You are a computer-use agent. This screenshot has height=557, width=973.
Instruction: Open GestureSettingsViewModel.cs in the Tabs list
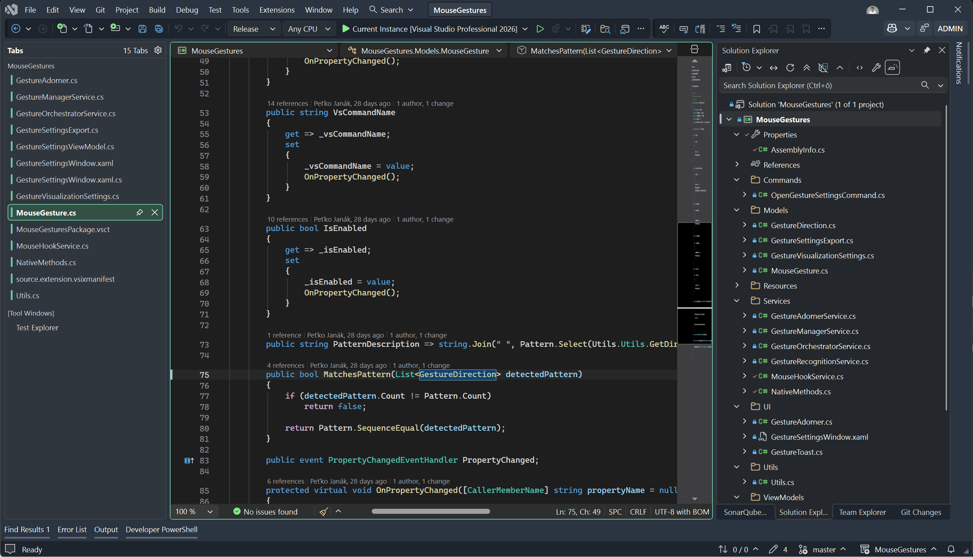[x=65, y=146]
